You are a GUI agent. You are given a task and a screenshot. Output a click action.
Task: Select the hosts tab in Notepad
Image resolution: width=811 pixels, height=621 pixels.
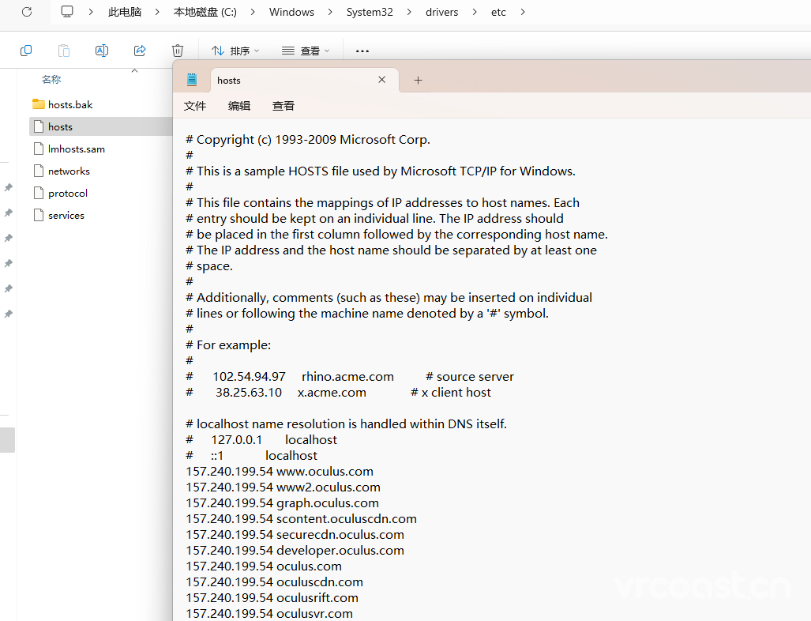[x=305, y=81]
